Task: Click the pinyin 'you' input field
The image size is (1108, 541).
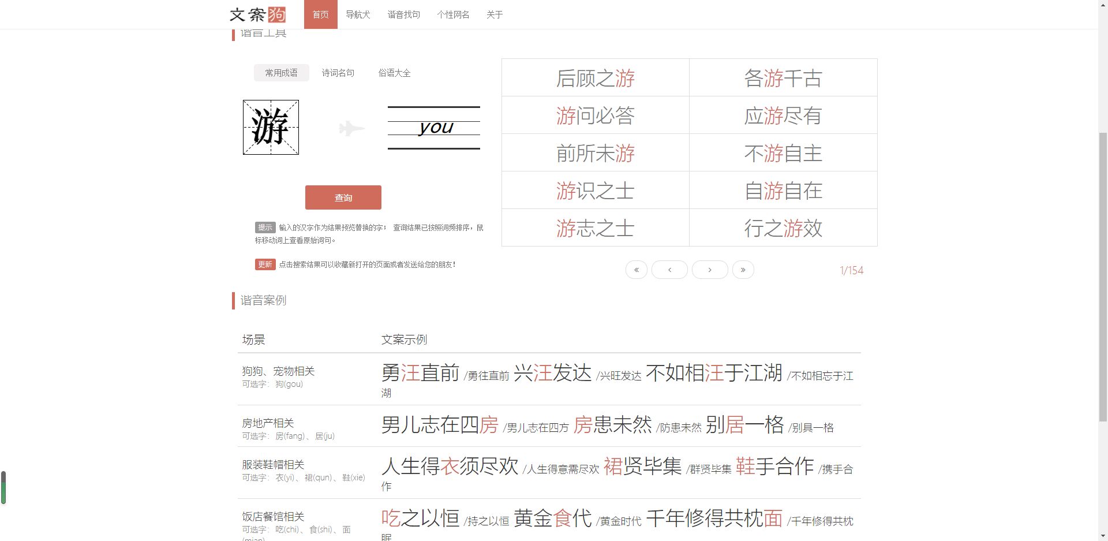Action: (x=434, y=127)
